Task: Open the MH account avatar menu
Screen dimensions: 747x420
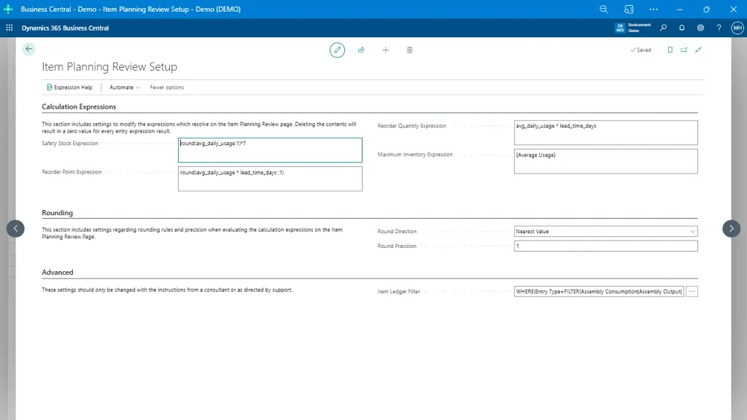Action: (736, 27)
